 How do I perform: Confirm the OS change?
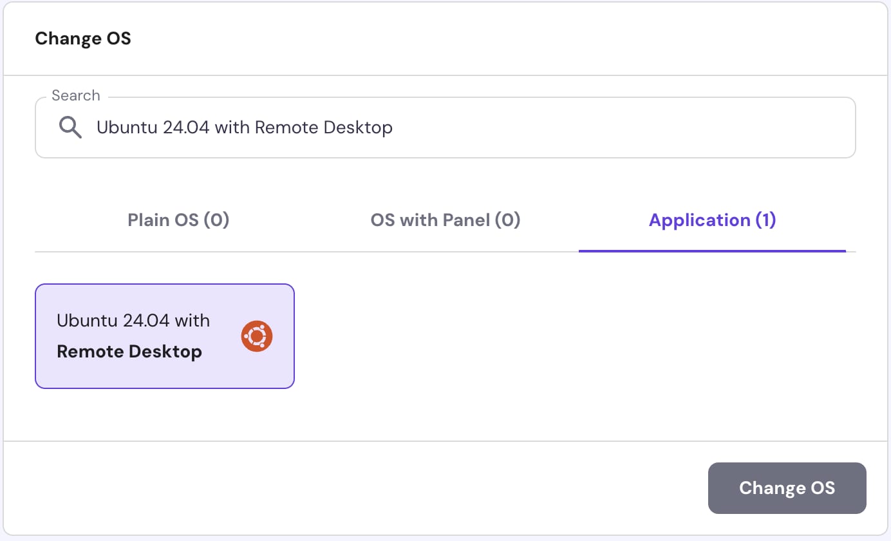[787, 488]
